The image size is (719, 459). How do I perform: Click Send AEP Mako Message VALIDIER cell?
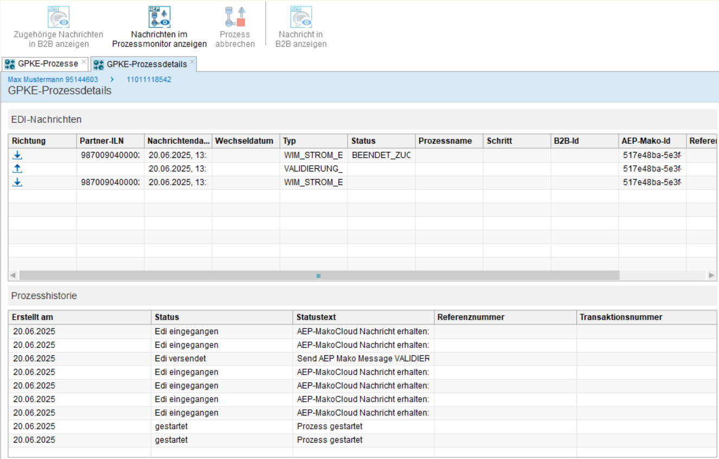tap(364, 359)
